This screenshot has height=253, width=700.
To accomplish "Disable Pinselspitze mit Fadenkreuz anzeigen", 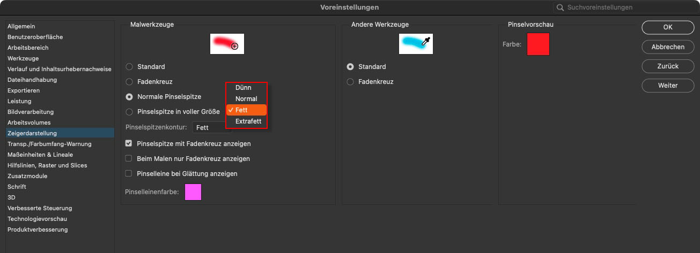I will (129, 144).
